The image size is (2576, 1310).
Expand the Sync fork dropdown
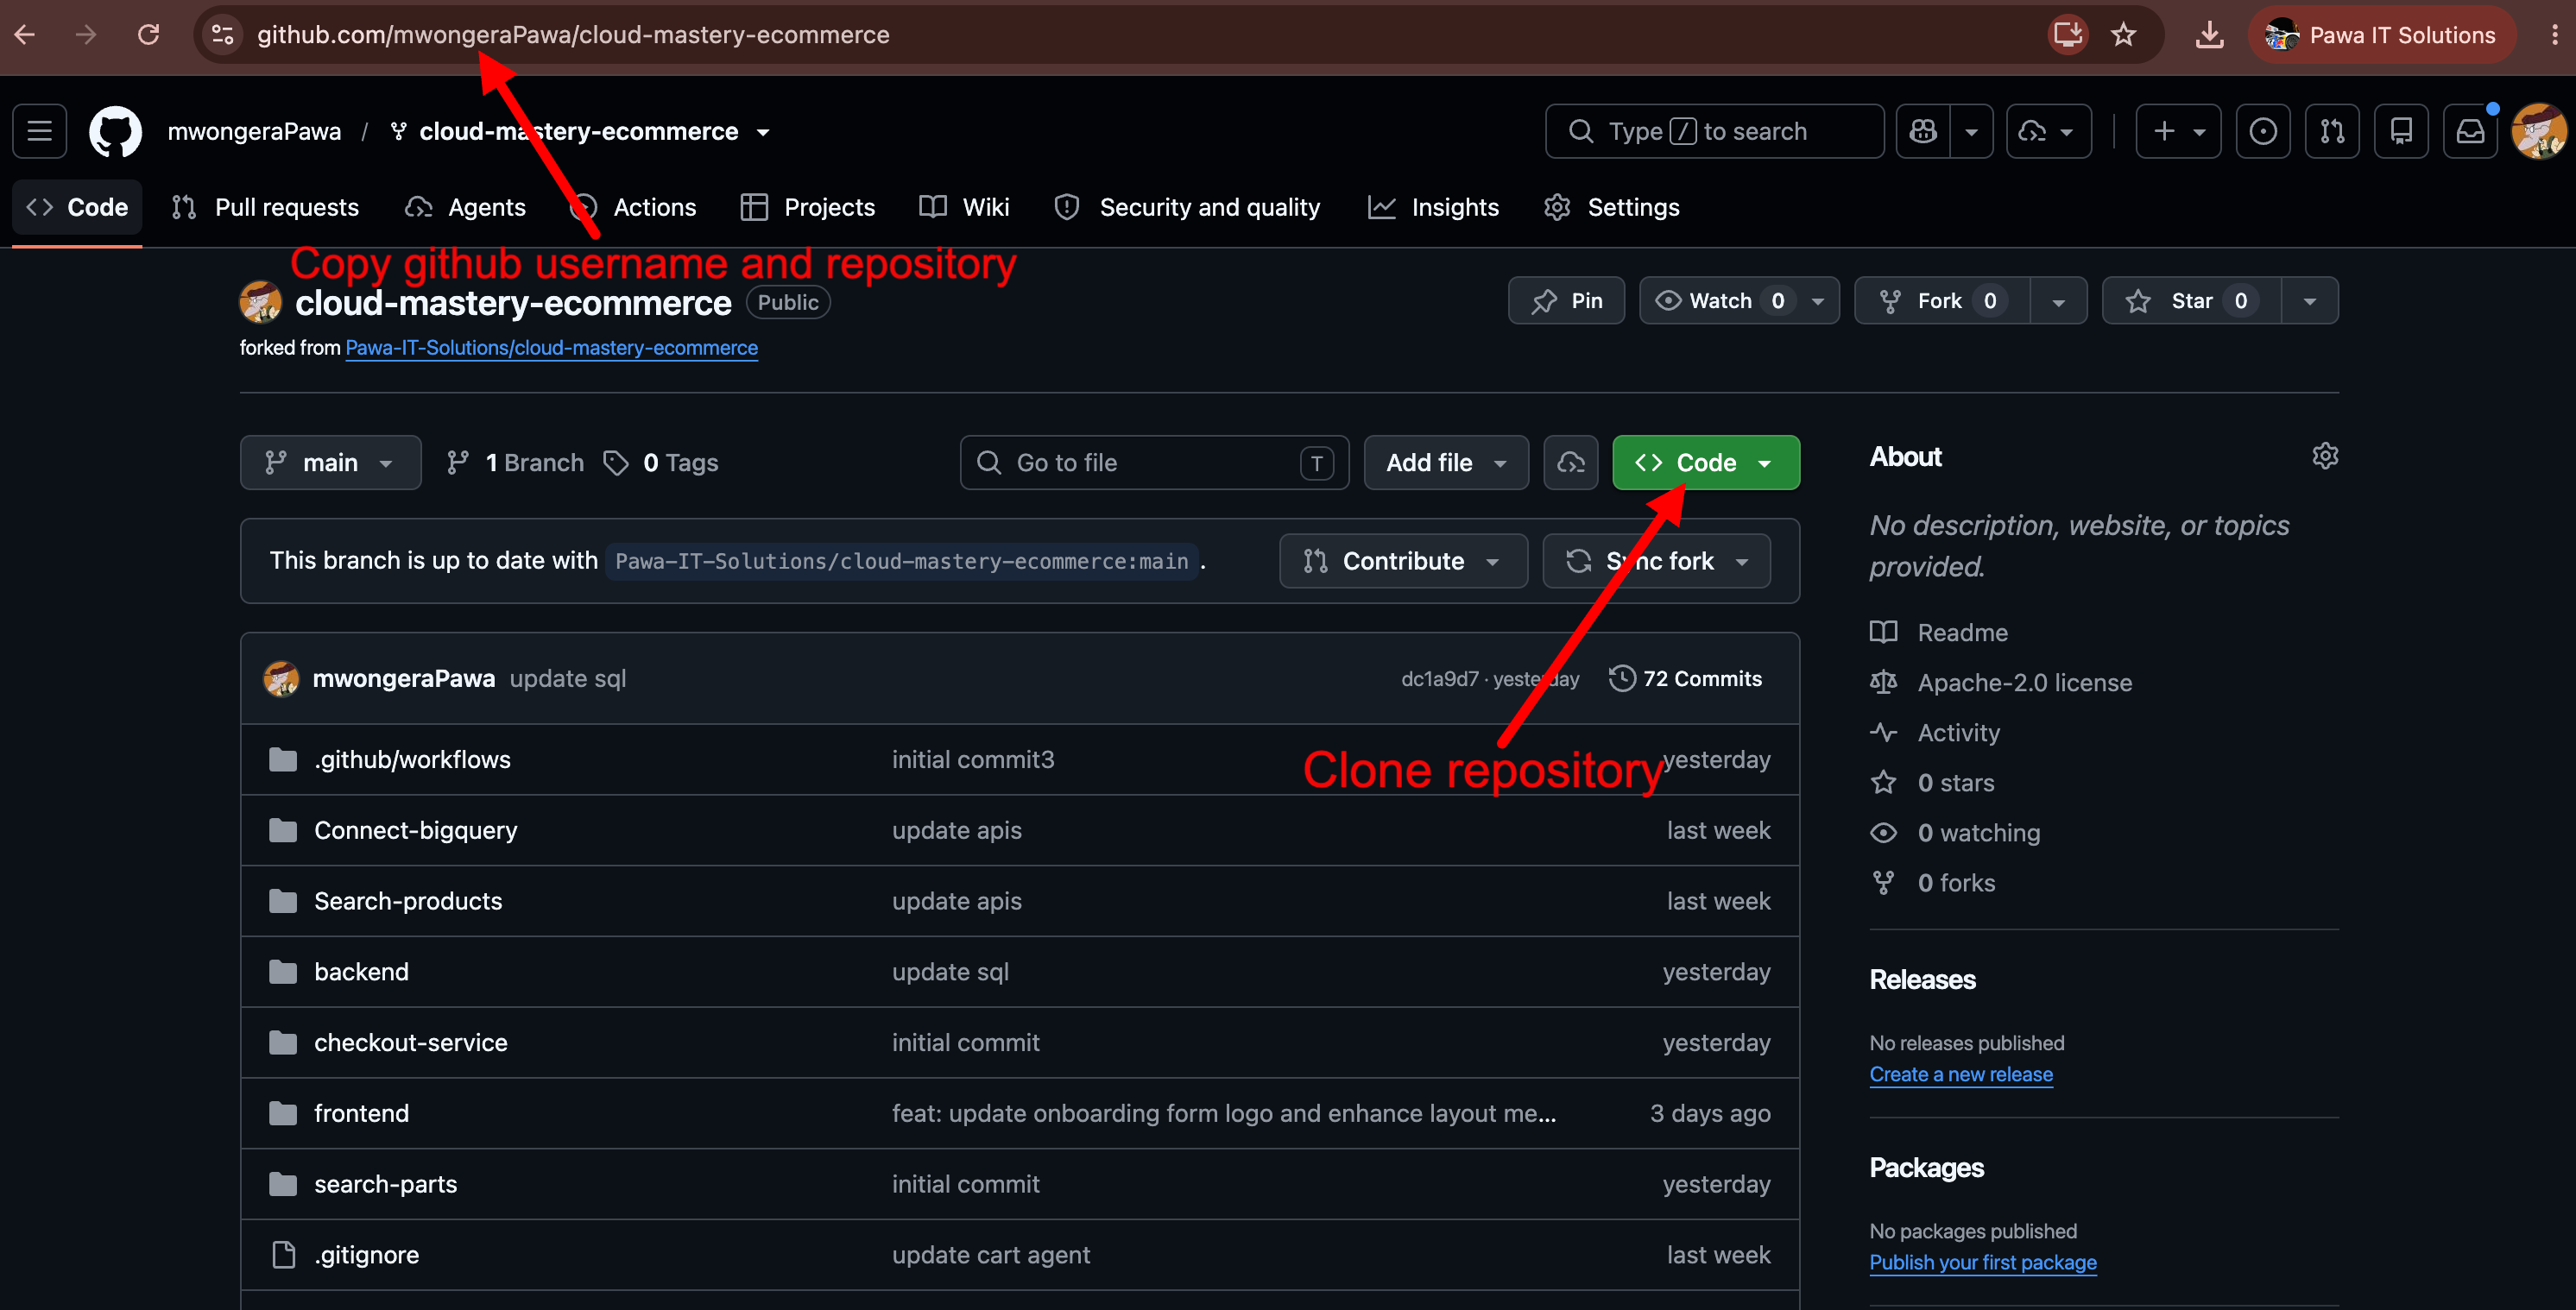(1656, 561)
